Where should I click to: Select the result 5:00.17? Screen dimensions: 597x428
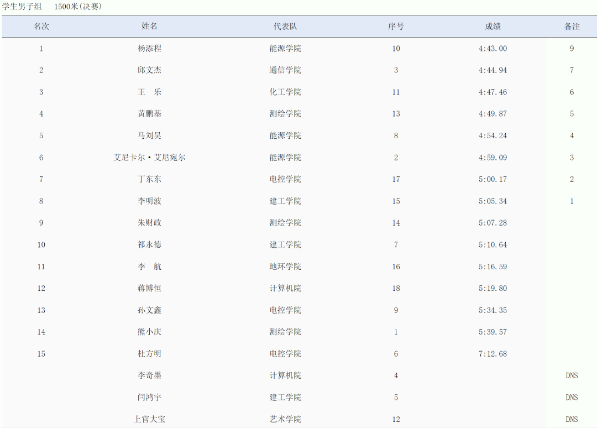coord(493,179)
